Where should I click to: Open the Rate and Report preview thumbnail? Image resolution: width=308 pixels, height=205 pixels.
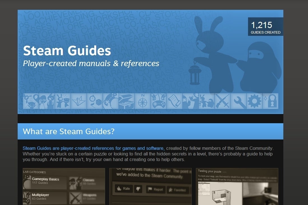click(x=150, y=187)
